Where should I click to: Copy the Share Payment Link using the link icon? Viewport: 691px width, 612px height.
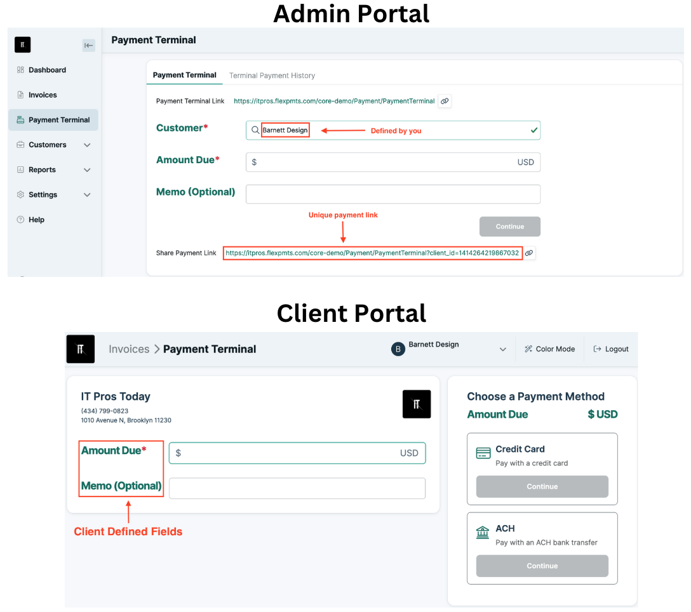530,253
